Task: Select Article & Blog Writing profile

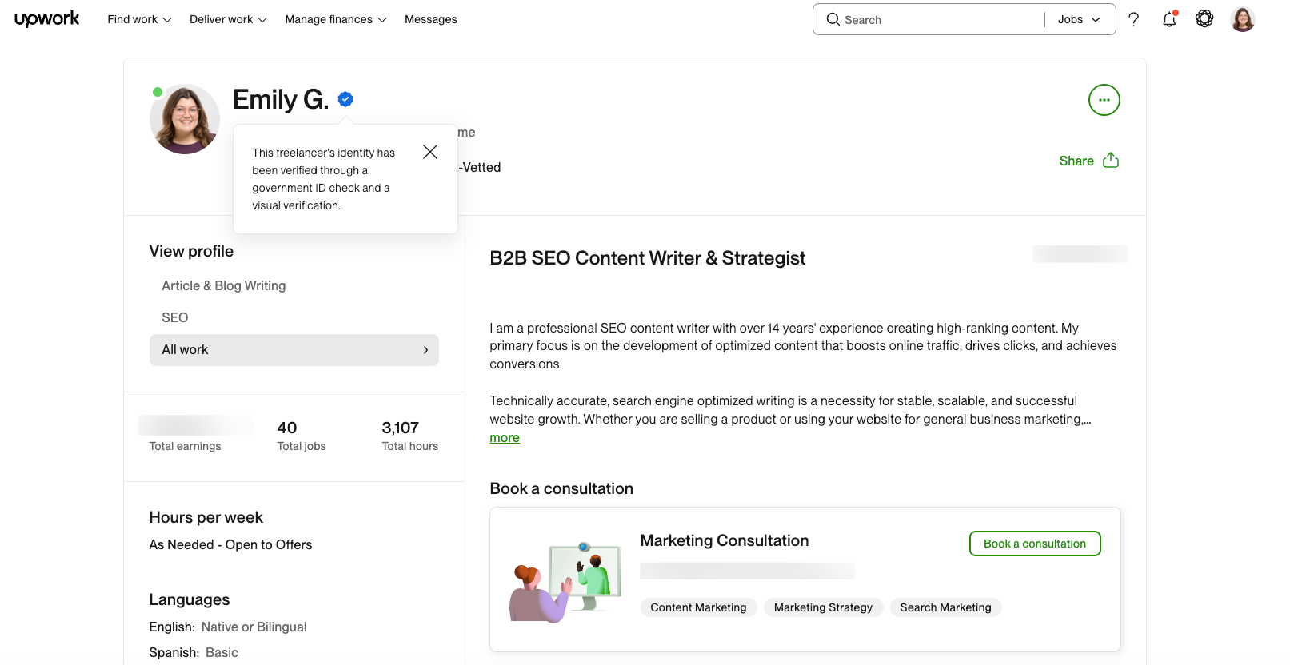Action: tap(224, 285)
